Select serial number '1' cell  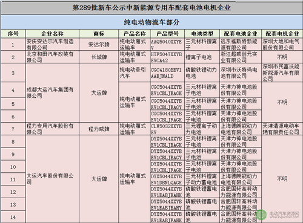[13, 45]
